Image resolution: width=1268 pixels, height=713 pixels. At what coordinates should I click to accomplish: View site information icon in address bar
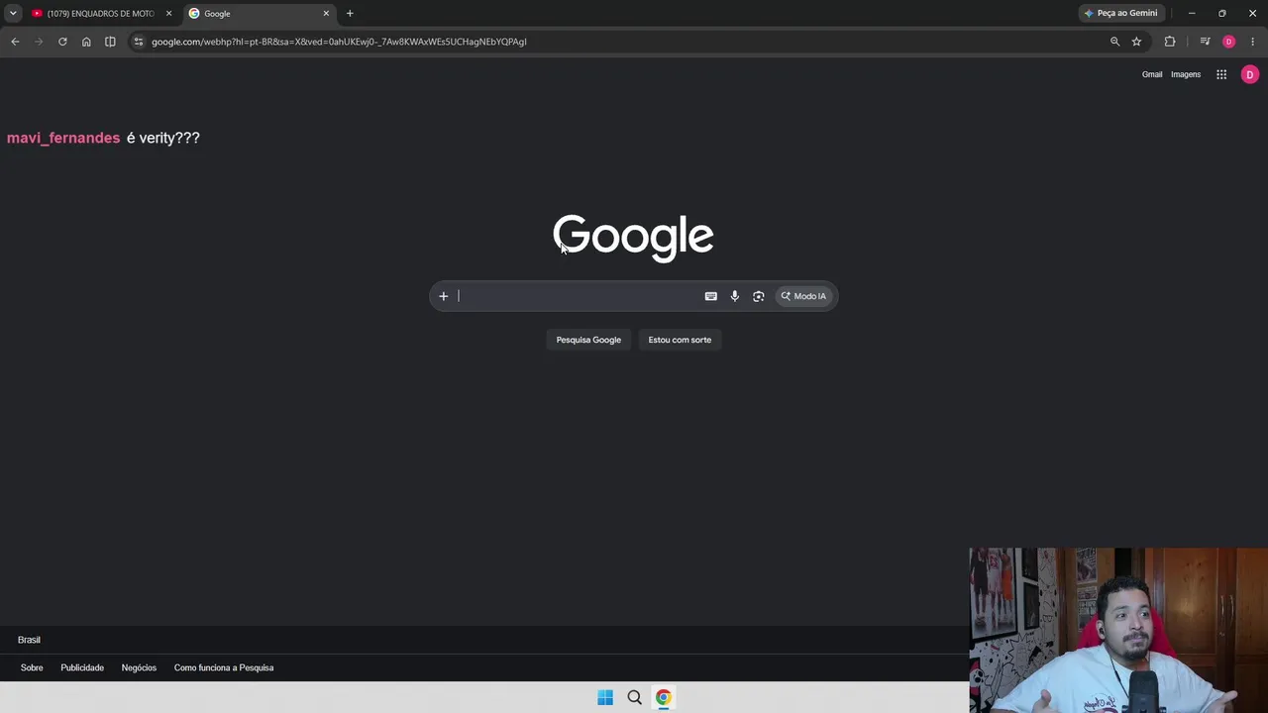click(x=139, y=42)
